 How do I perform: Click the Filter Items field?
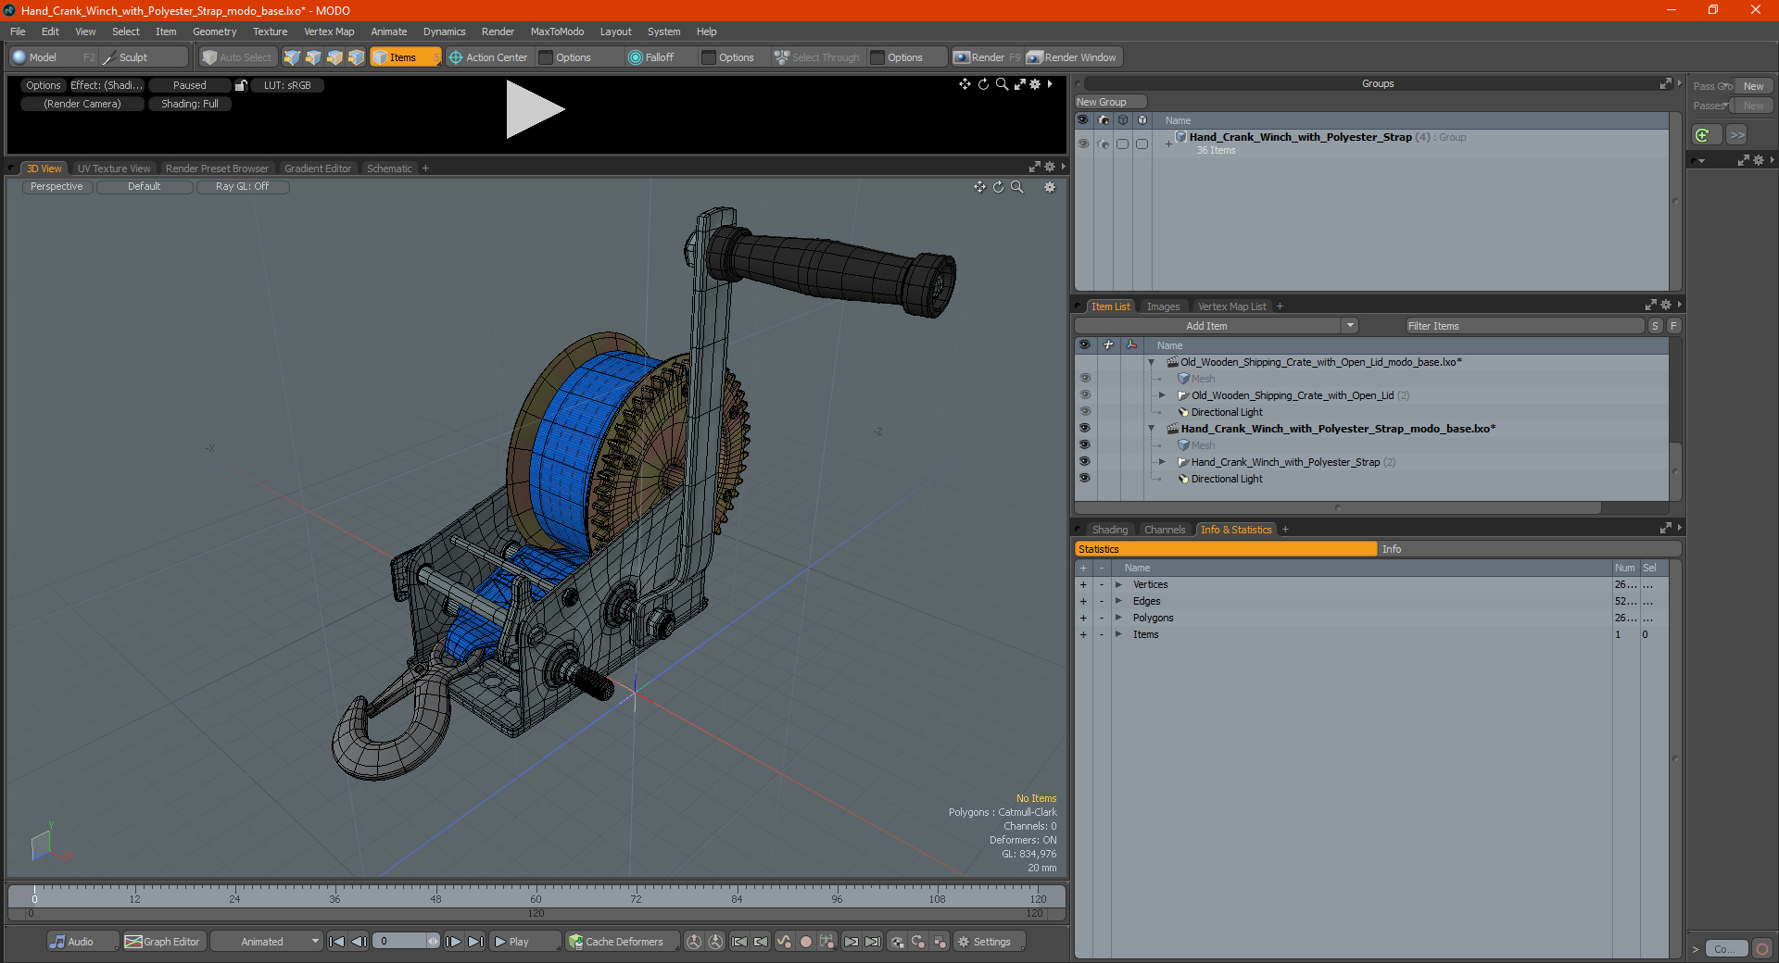click(x=1524, y=326)
